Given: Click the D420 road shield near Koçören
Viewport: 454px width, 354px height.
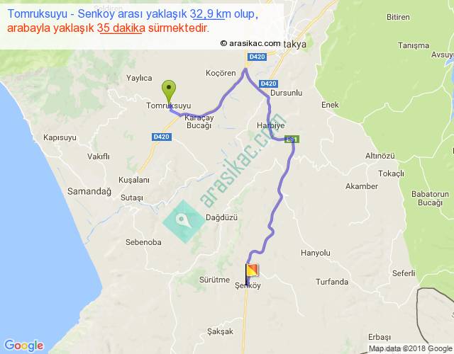Looking at the screenshot, I should [257, 57].
